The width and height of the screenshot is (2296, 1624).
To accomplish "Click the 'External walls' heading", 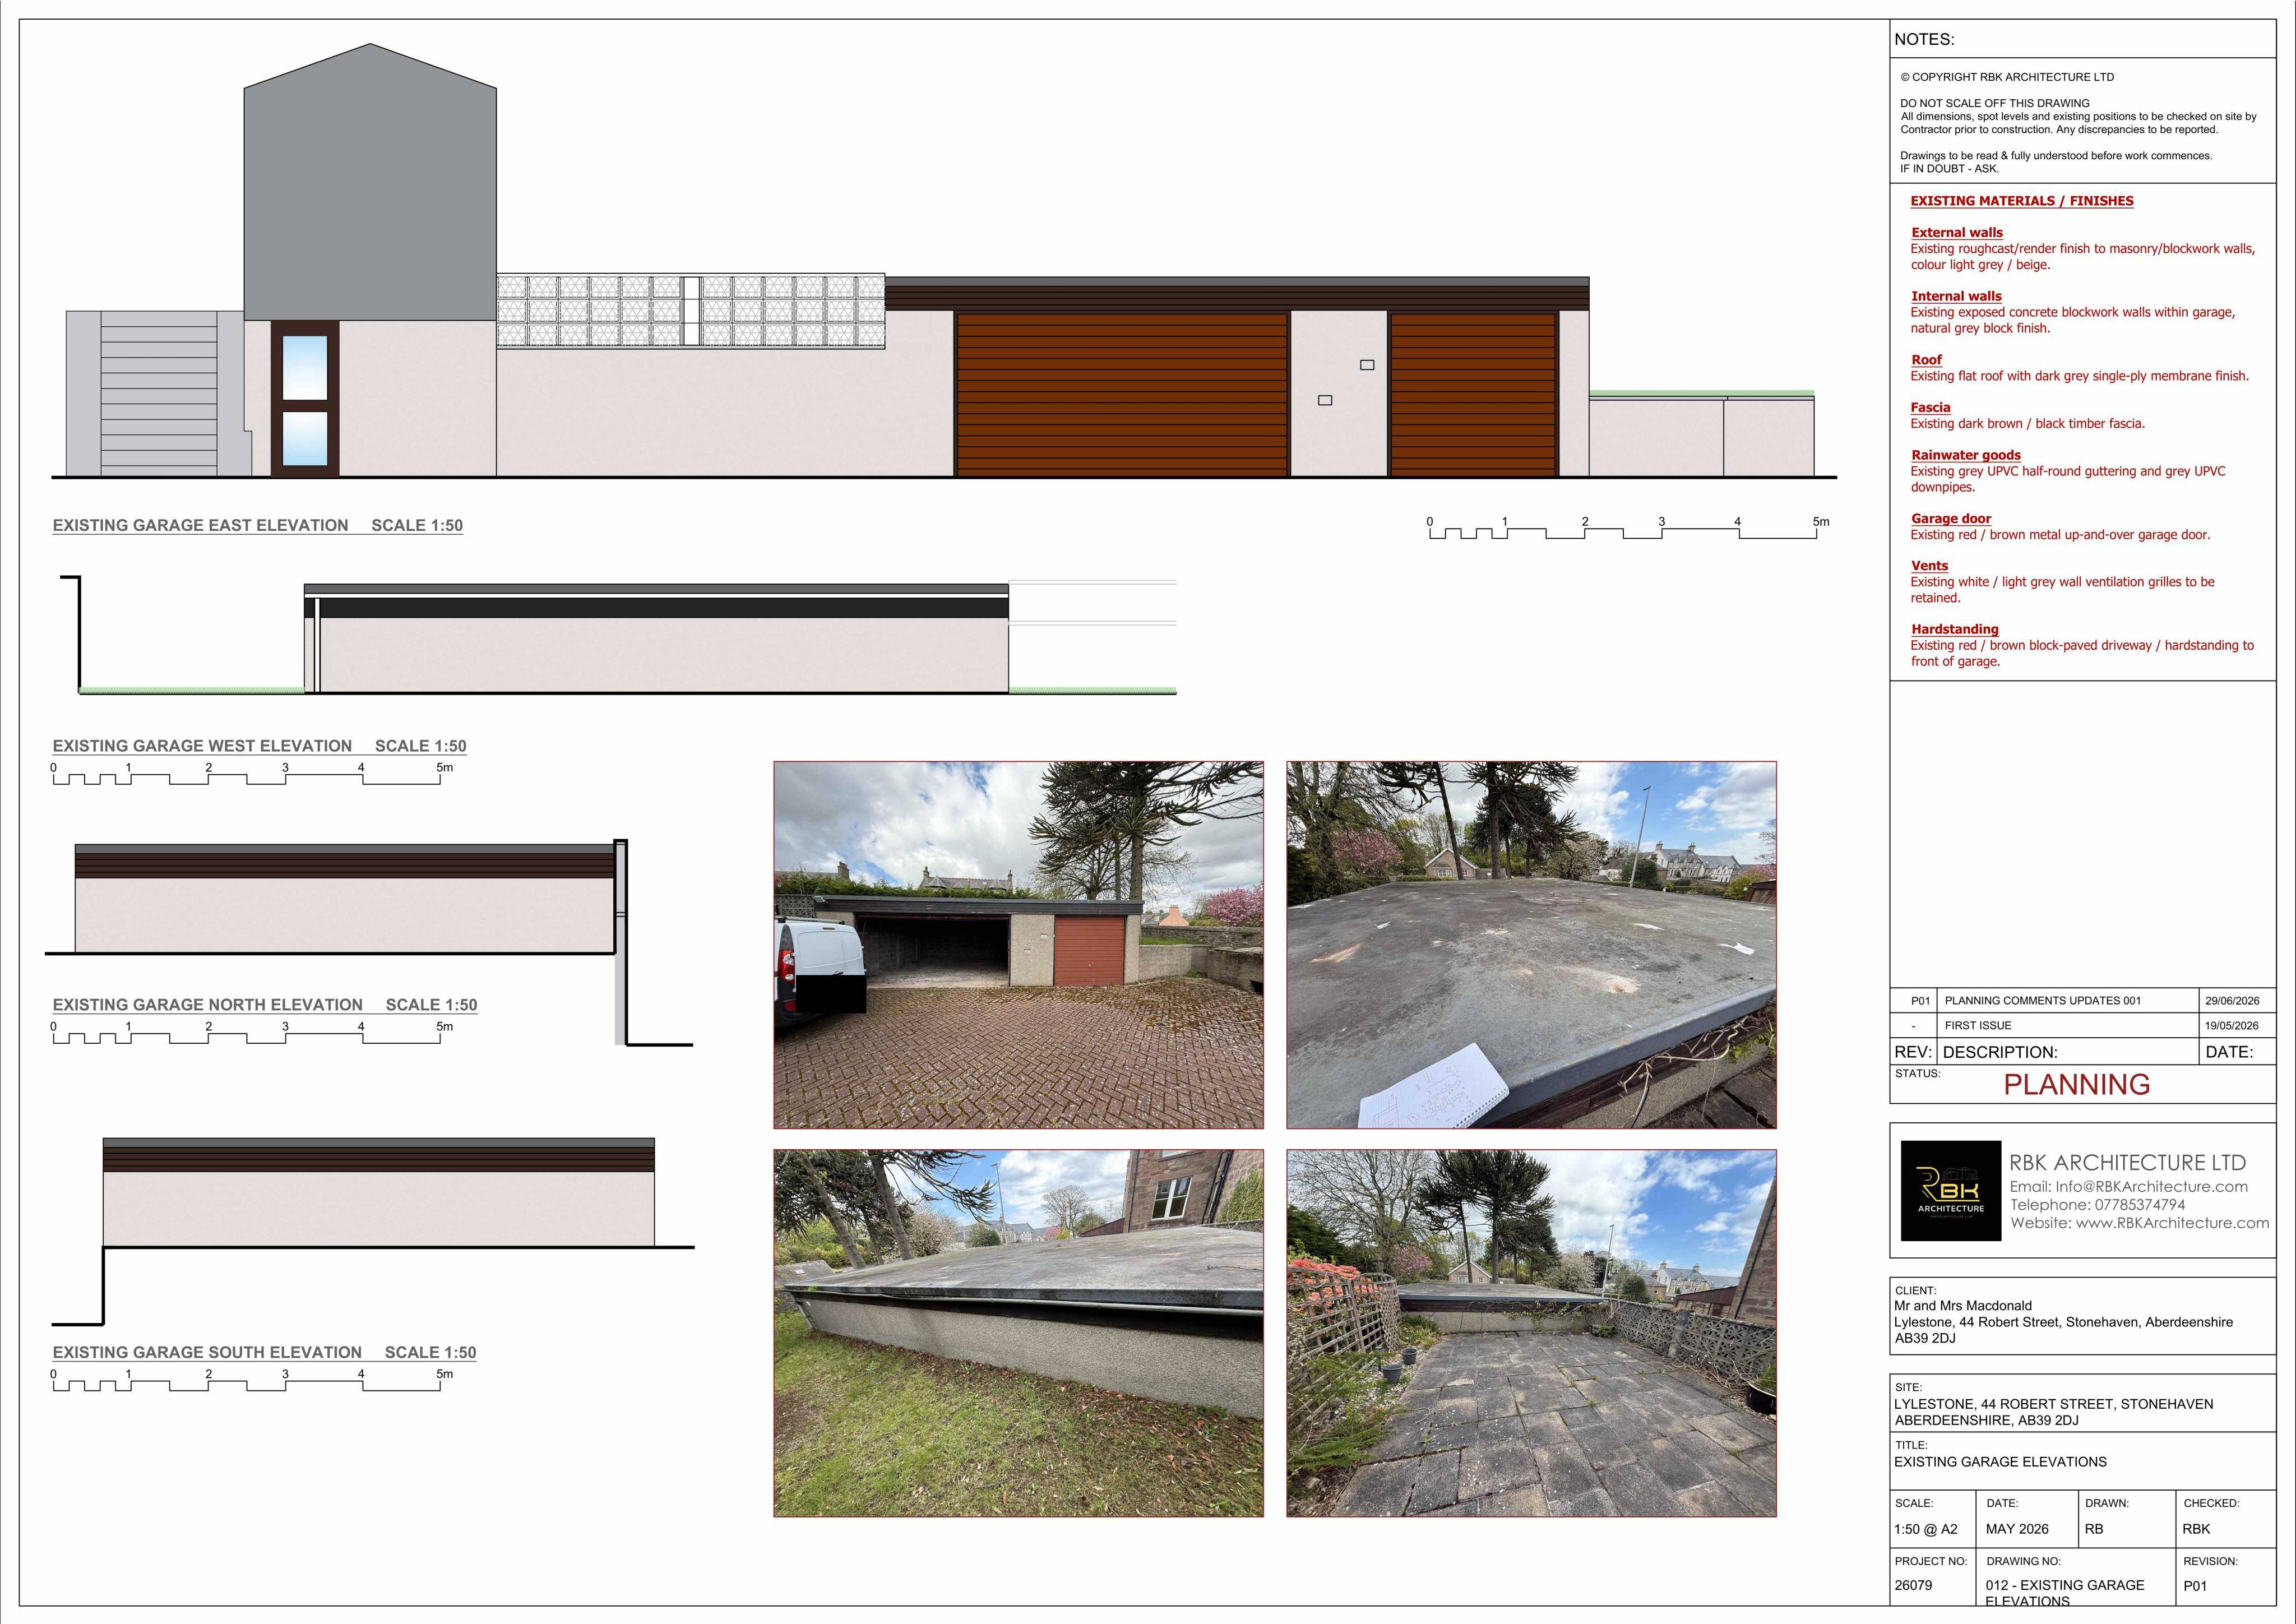I will pos(1957,233).
